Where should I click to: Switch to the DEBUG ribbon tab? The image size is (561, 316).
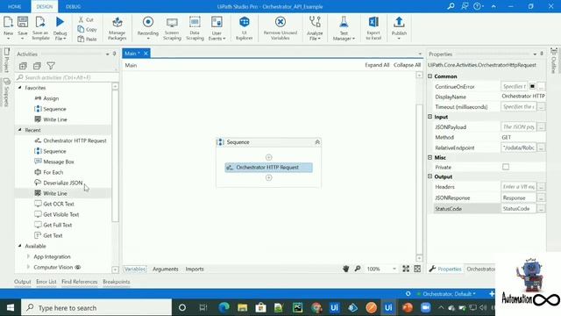73,6
